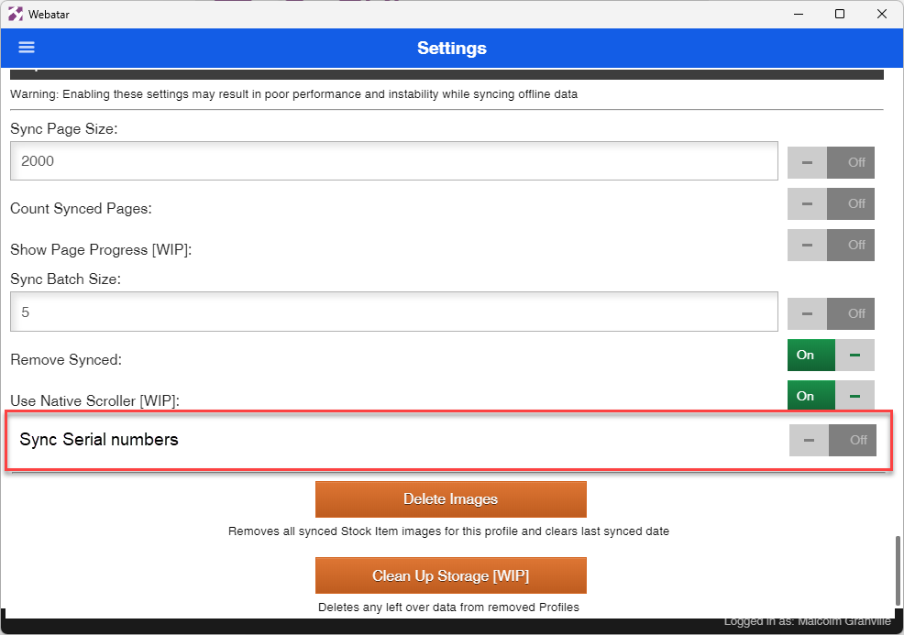Close the Webatar window
Viewport: 904px width, 635px height.
(x=881, y=14)
